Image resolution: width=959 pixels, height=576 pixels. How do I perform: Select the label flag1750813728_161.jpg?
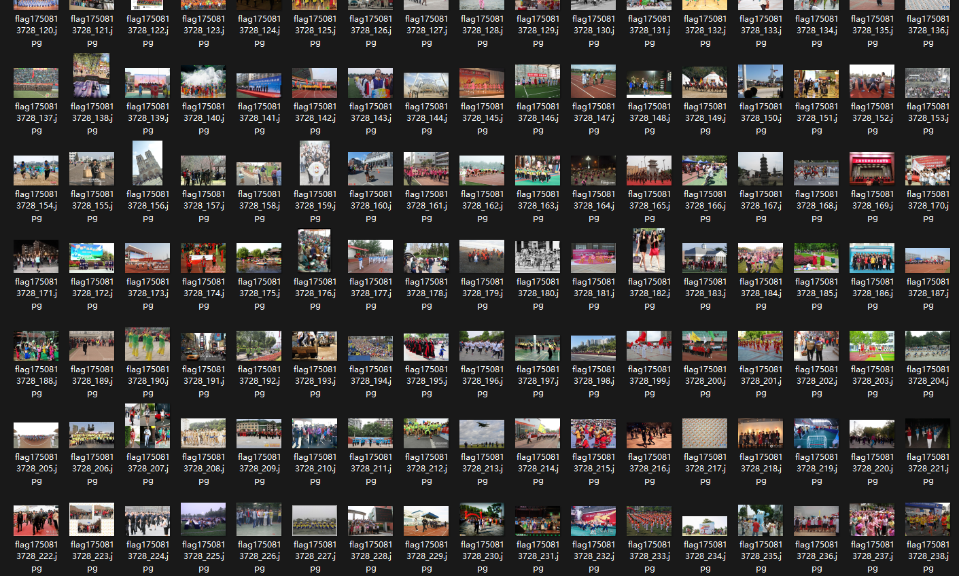(x=426, y=206)
